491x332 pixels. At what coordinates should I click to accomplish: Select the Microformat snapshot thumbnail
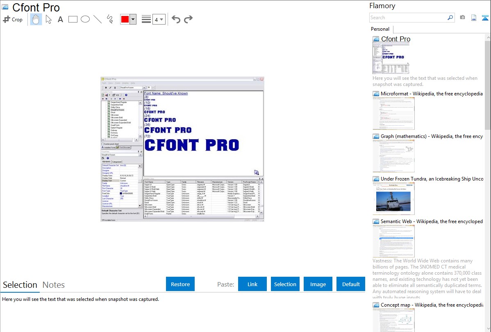[x=393, y=113]
